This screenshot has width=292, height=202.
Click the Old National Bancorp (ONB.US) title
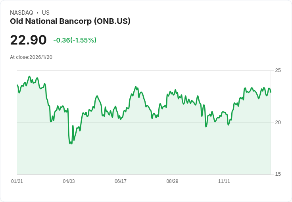point(70,21)
